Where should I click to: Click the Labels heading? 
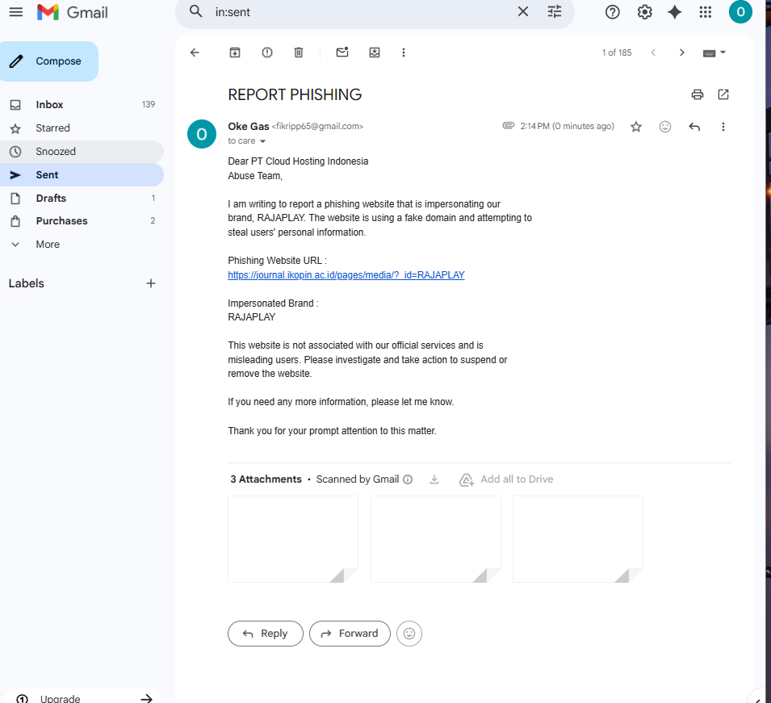coord(26,283)
